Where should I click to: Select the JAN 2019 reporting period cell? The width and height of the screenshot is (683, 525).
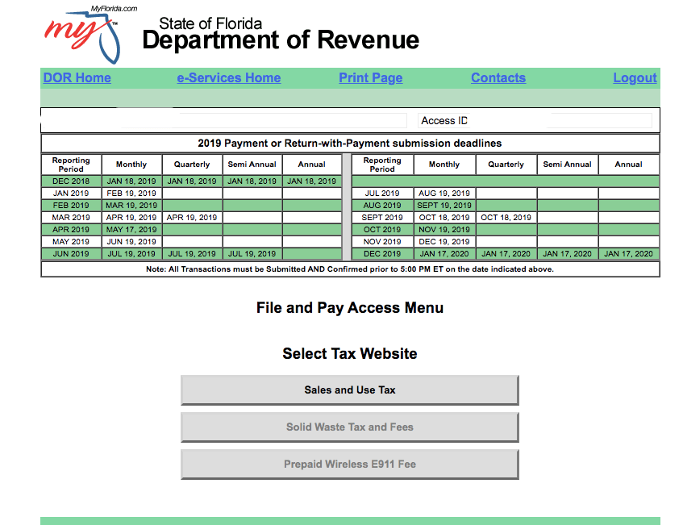coord(71,194)
